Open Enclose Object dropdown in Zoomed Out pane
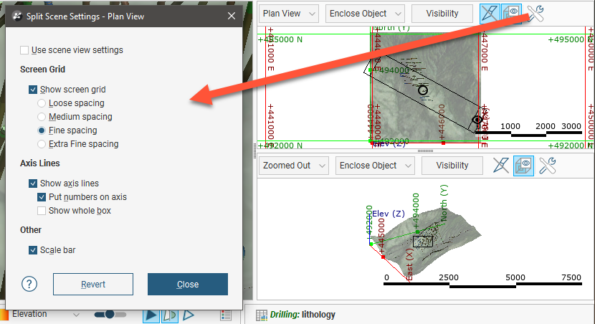595x324 pixels. tap(375, 166)
